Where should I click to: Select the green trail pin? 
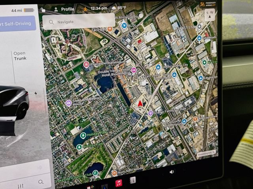[204, 62]
